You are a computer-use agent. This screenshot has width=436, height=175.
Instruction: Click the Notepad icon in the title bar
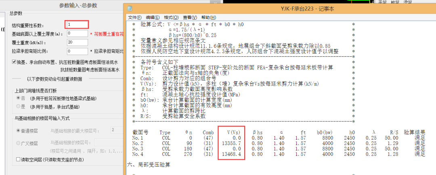point(130,8)
